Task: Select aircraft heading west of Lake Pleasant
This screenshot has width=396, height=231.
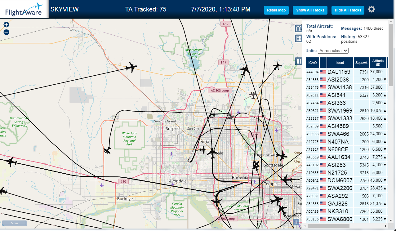Action: pos(131,67)
